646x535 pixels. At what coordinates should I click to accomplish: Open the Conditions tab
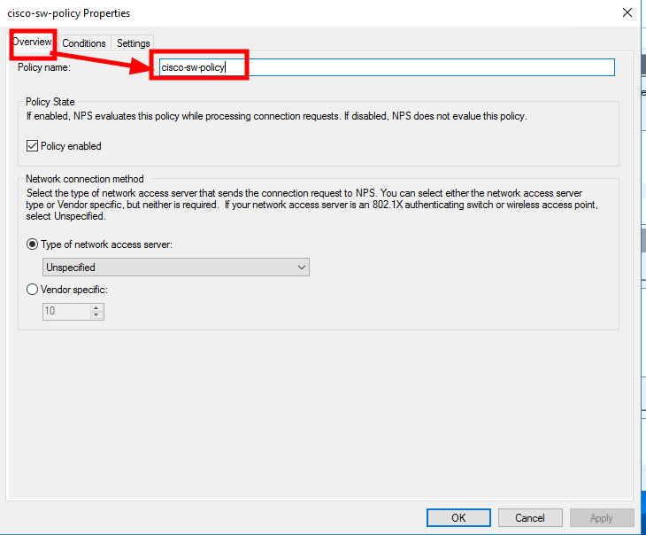pyautogui.click(x=84, y=43)
